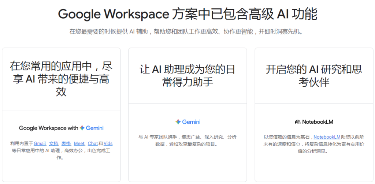This screenshot has width=375, height=184.
Task: Go to the Chat link
Action: [x=93, y=143]
